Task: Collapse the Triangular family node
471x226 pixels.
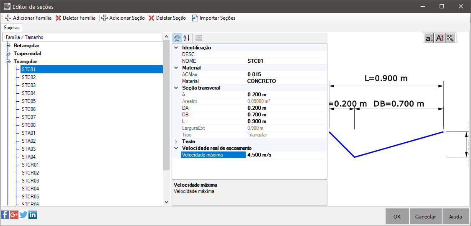Action: [x=8, y=62]
